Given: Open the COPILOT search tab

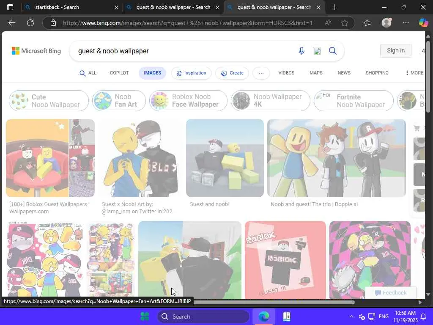Looking at the screenshot, I should pyautogui.click(x=119, y=73).
